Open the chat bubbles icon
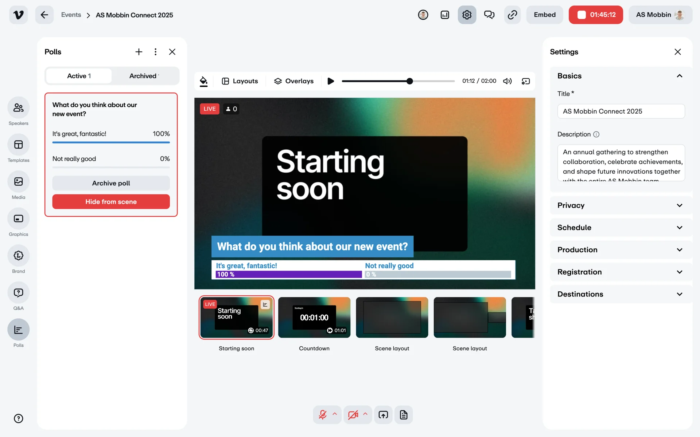The image size is (700, 437). tap(489, 15)
